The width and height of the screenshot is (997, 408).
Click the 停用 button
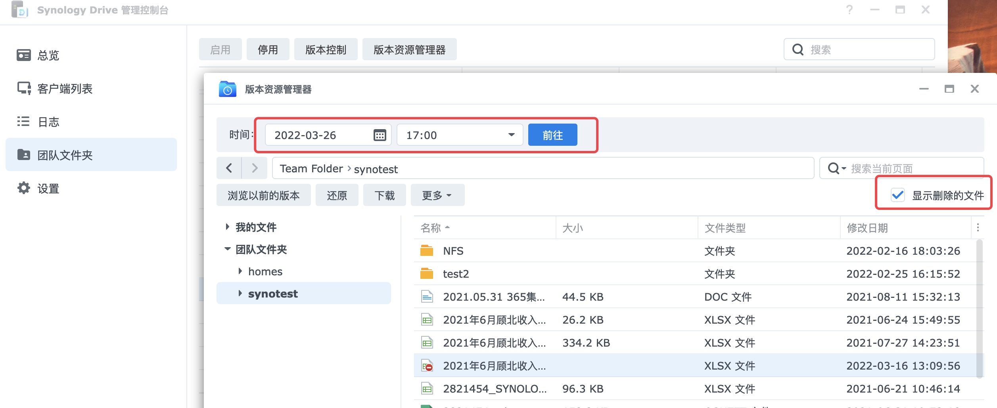268,50
